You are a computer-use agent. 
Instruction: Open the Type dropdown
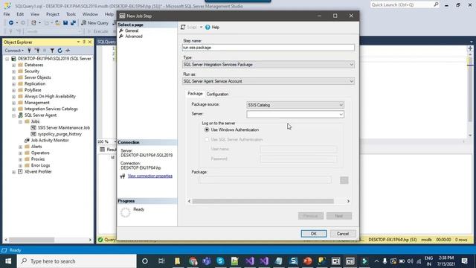point(351,65)
